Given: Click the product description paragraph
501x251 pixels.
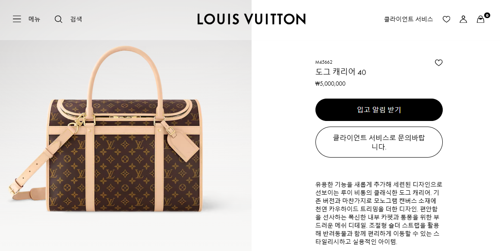Looking at the screenshot, I should point(379,213).
